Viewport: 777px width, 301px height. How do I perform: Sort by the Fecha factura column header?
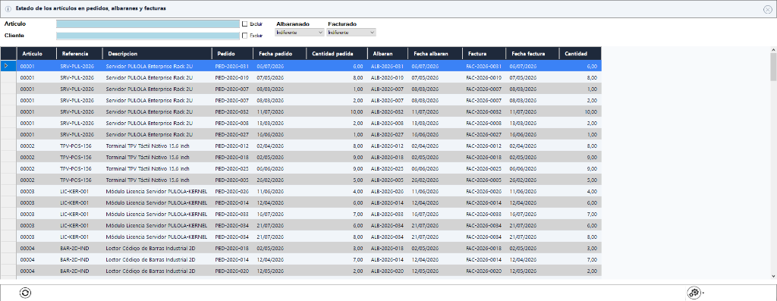coord(532,54)
